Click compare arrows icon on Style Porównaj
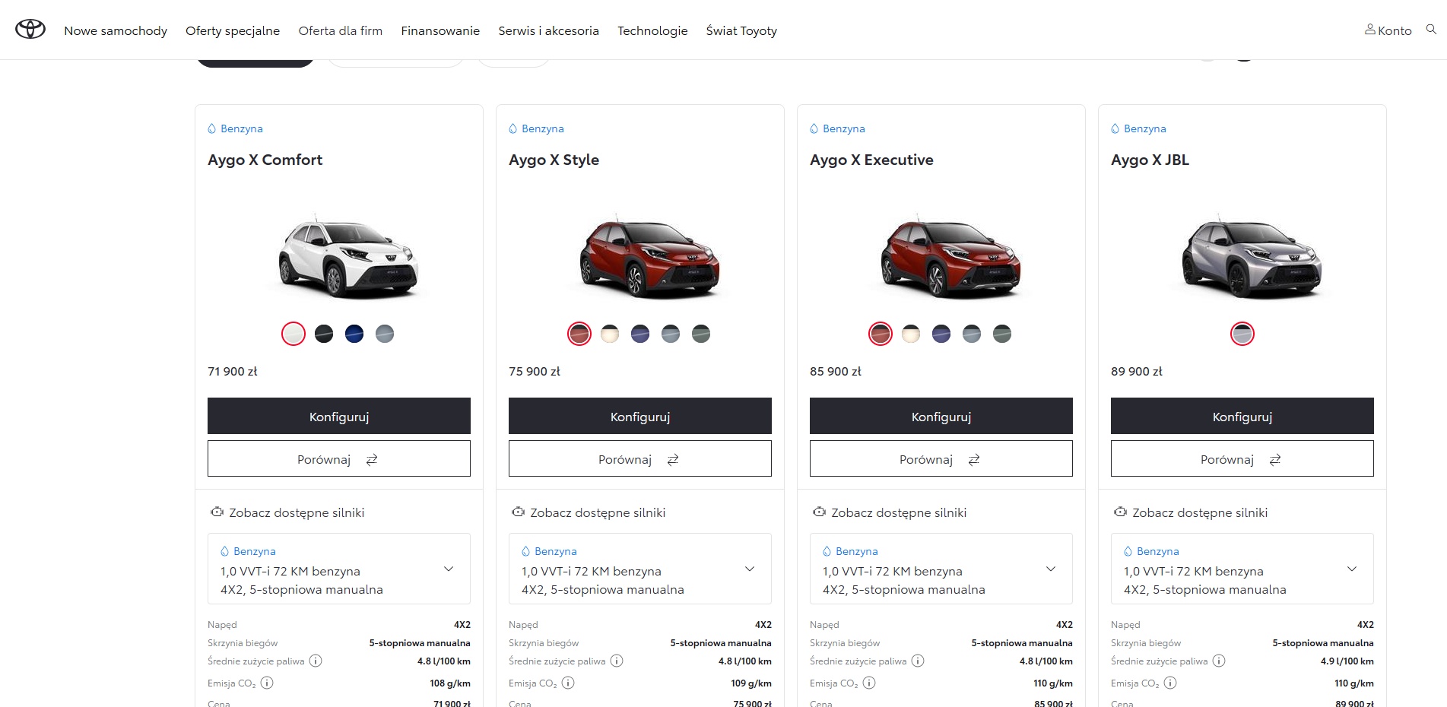Screen dimensions: 1447x707 tap(673, 460)
